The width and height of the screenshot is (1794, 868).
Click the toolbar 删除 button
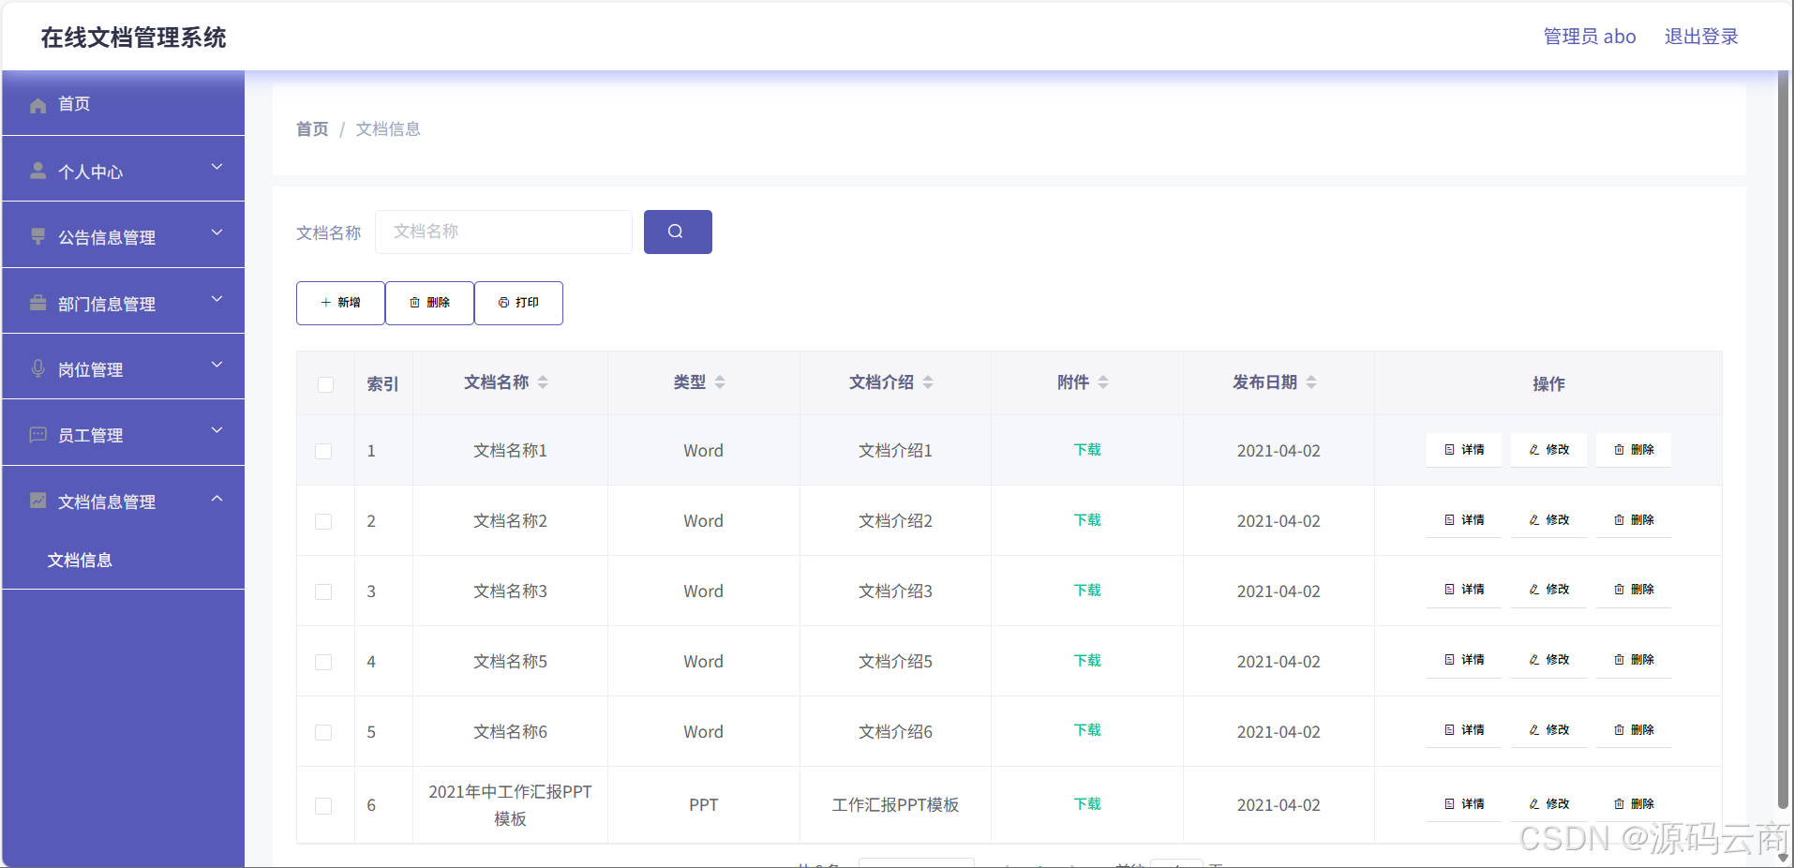(429, 303)
